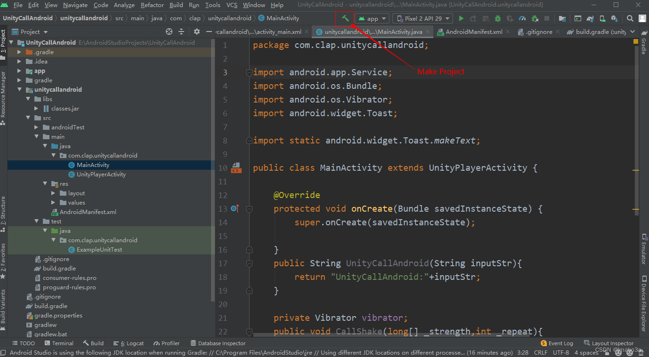Open Project panel gear settings
Viewport: 649px width, 357px height.
coord(197,32)
